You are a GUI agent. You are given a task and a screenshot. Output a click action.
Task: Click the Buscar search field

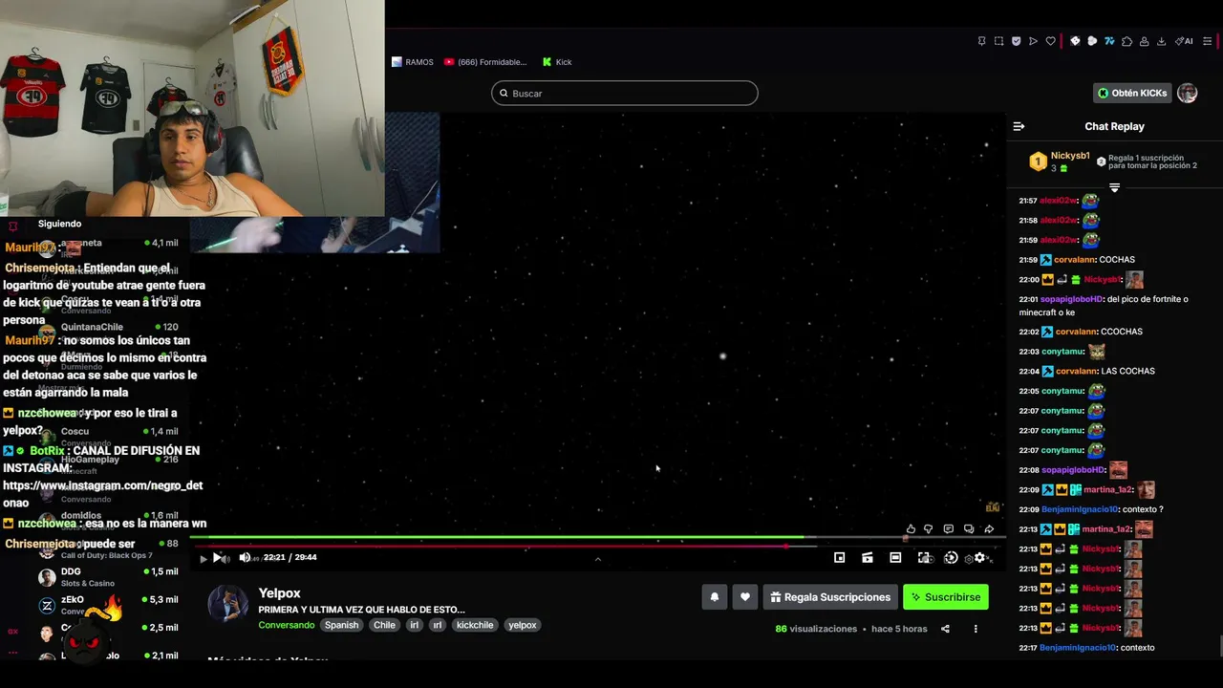coord(625,93)
